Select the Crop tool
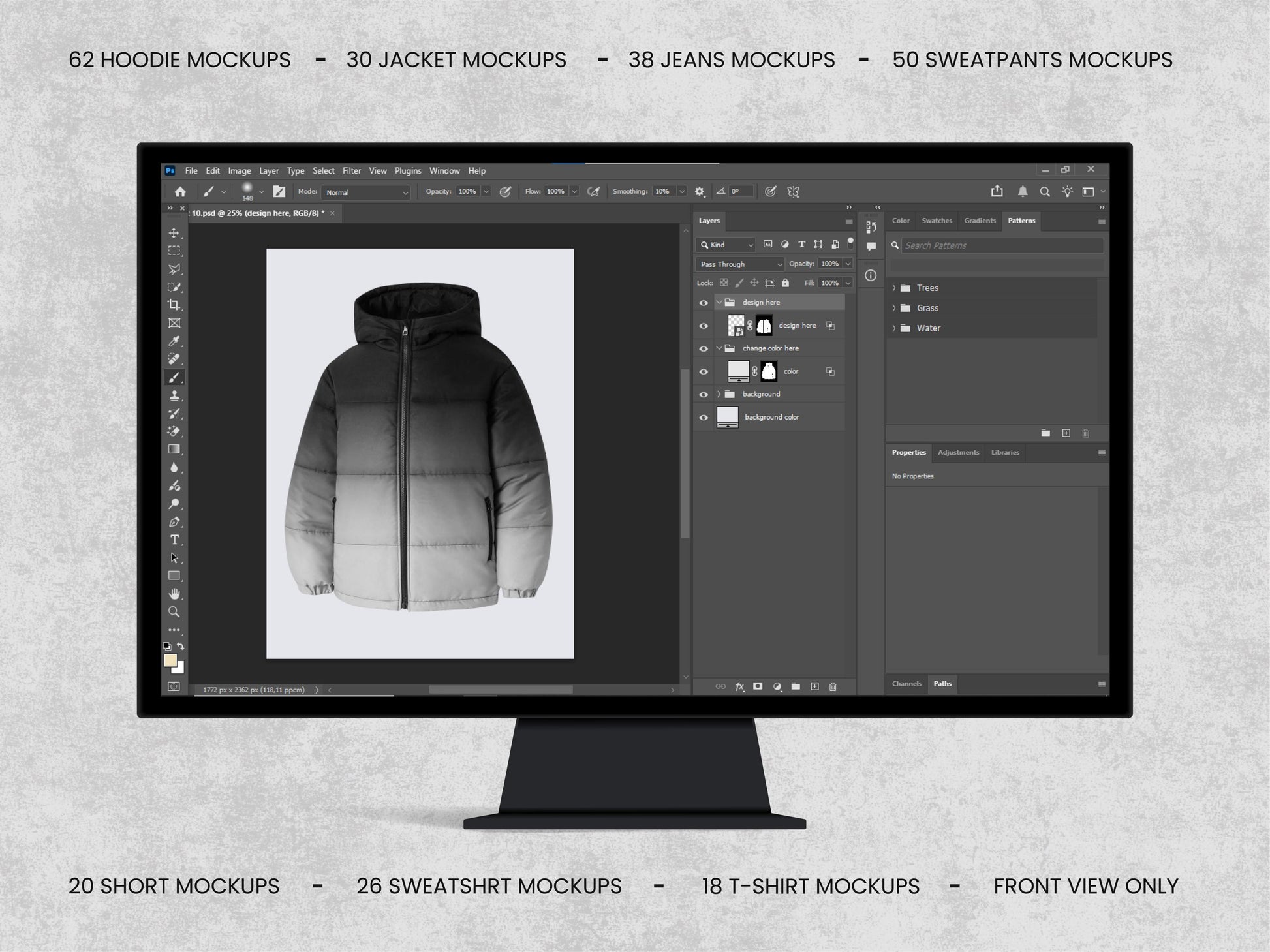This screenshot has height=952, width=1270. click(174, 304)
